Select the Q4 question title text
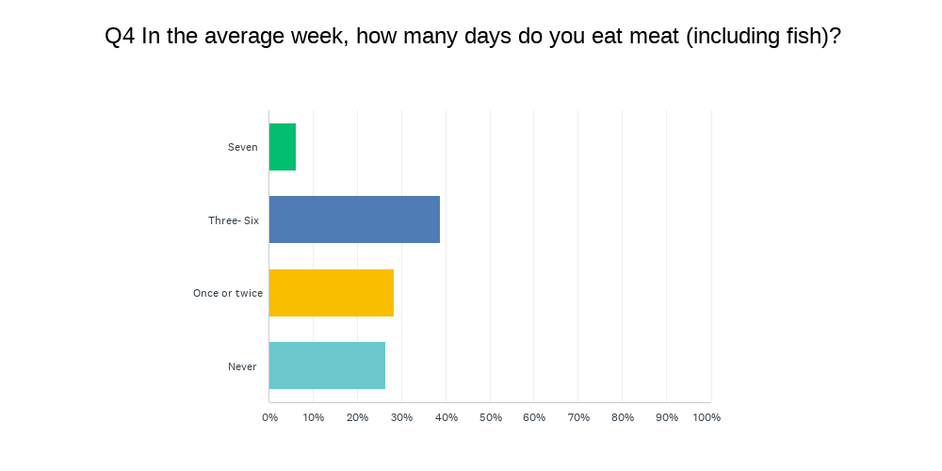 [x=473, y=37]
